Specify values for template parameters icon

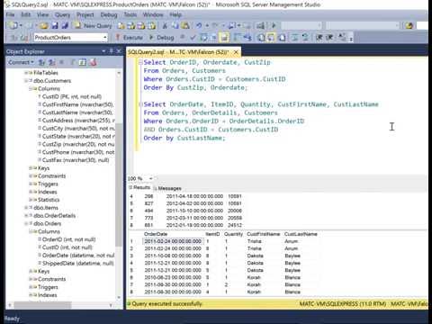click(342, 38)
